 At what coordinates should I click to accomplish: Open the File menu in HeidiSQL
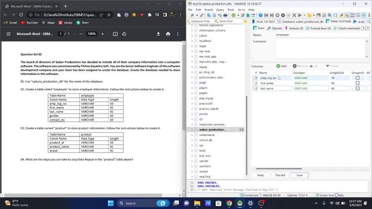[x=190, y=10]
